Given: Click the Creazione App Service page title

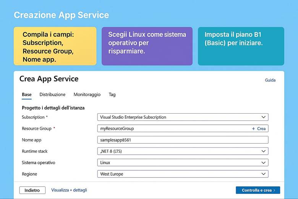Looking at the screenshot, I should [61, 15].
